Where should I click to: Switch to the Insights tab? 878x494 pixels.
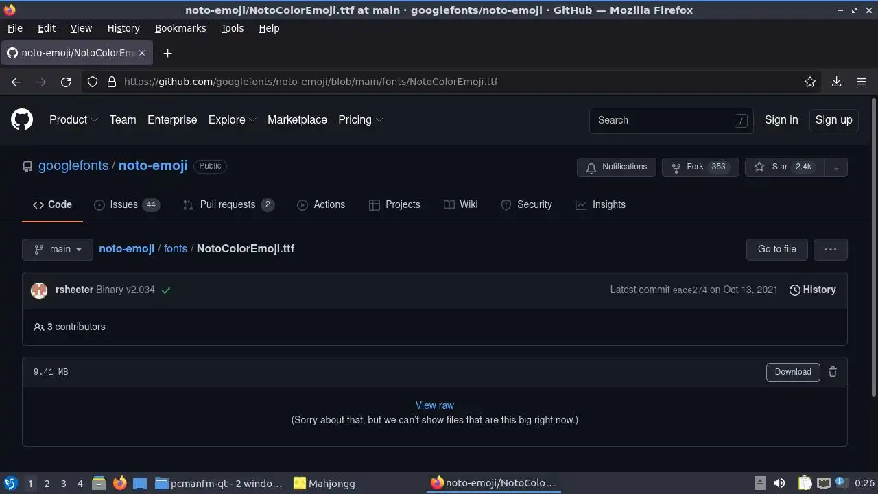coord(600,204)
